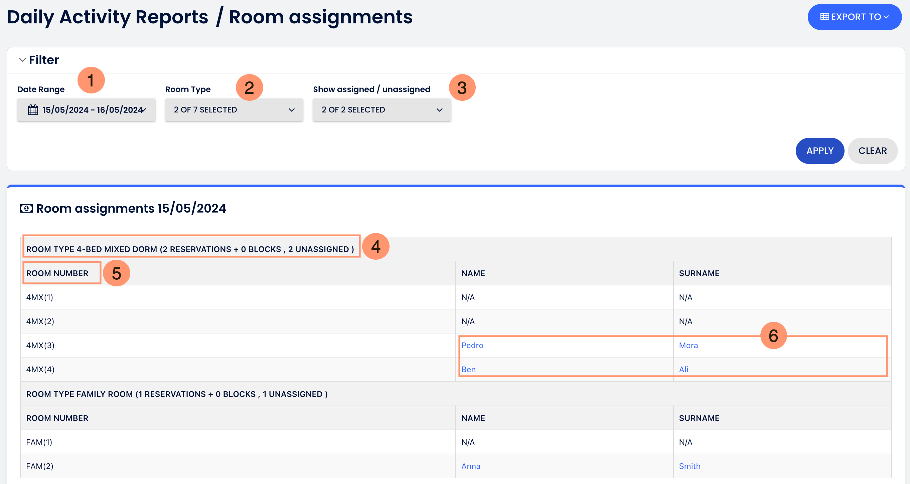Screen dimensions: 910x484
Task: Open Show assigned / unassigned dropdown
Action: (382, 110)
